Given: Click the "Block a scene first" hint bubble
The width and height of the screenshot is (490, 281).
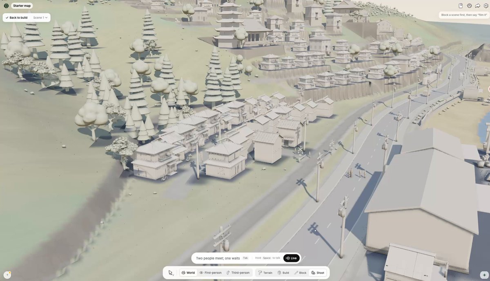Looking at the screenshot, I should 464,15.
